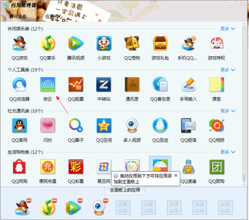
Task: Click the QQ足迹 app icon
Action: [160, 125]
